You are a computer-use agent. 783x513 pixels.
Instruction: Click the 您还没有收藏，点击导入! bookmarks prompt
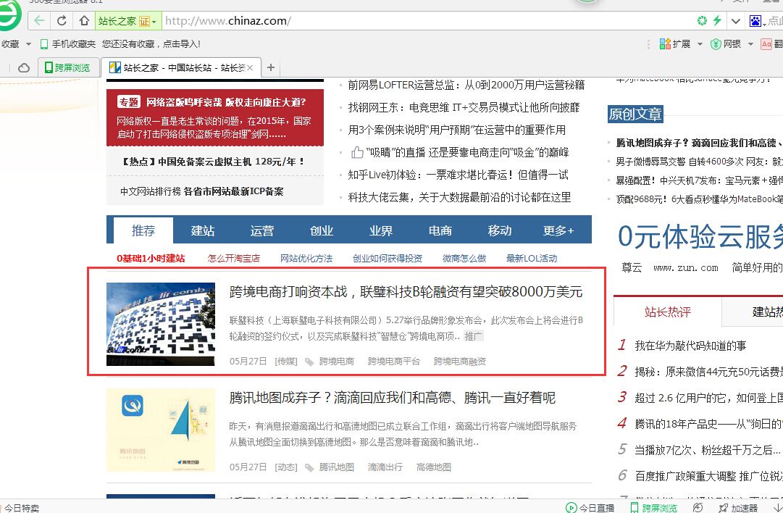pyautogui.click(x=151, y=44)
